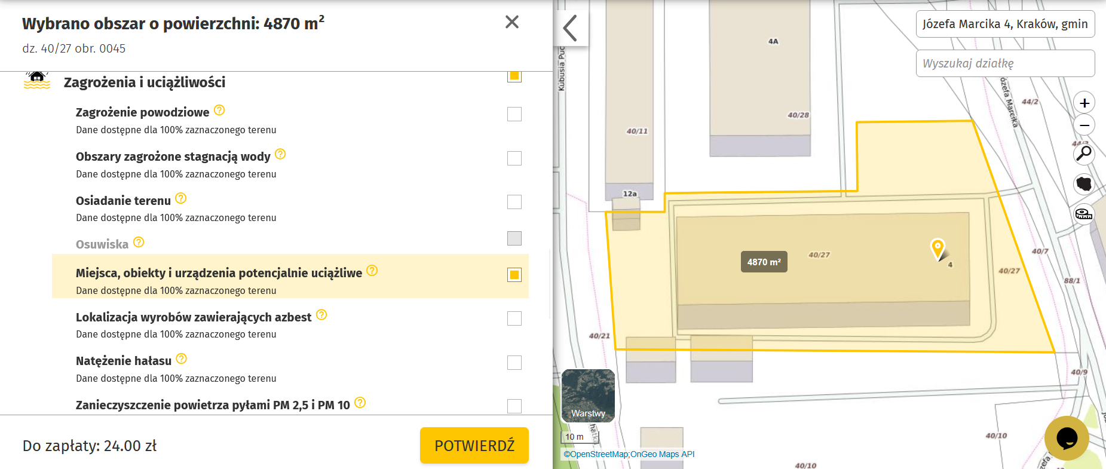The height and width of the screenshot is (469, 1106).
Task: Zoom out of the map
Action: click(1084, 125)
